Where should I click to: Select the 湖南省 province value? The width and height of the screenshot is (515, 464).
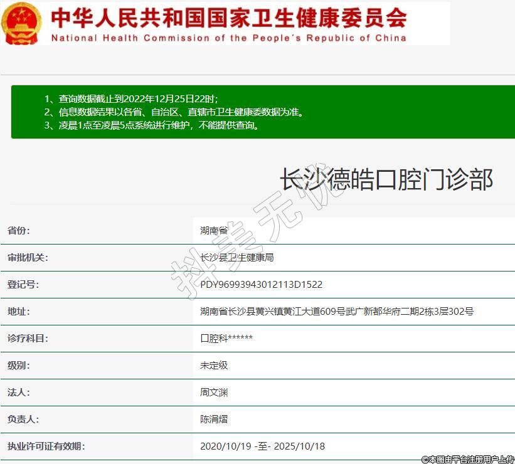(214, 231)
